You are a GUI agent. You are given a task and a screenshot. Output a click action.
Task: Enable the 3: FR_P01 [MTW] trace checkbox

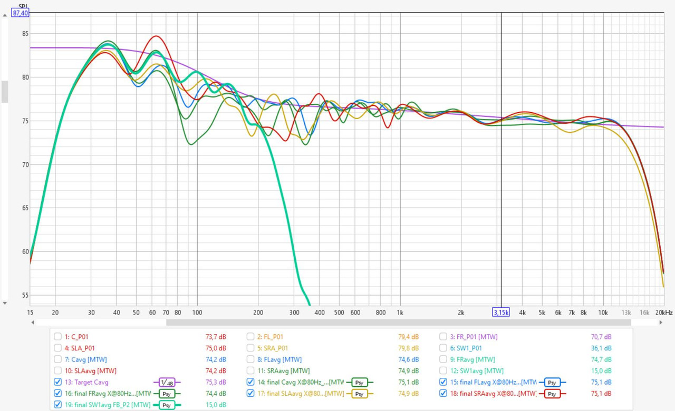click(443, 336)
